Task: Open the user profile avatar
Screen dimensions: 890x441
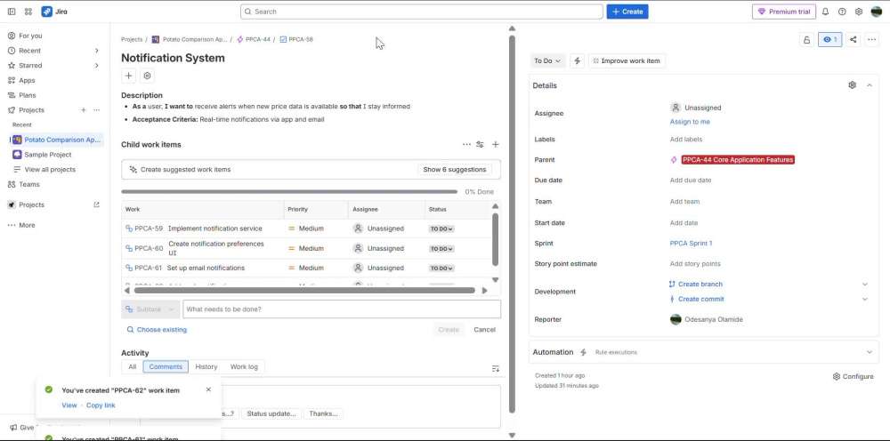Action: click(877, 12)
